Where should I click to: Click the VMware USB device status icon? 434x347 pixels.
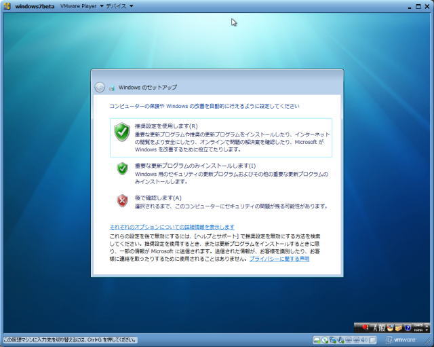[x=340, y=340]
